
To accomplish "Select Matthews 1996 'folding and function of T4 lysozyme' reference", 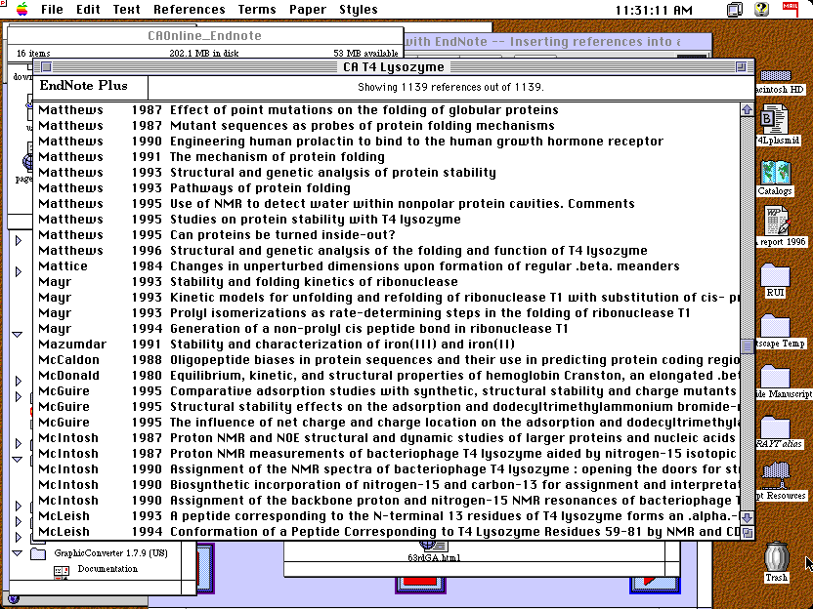I will click(386, 250).
